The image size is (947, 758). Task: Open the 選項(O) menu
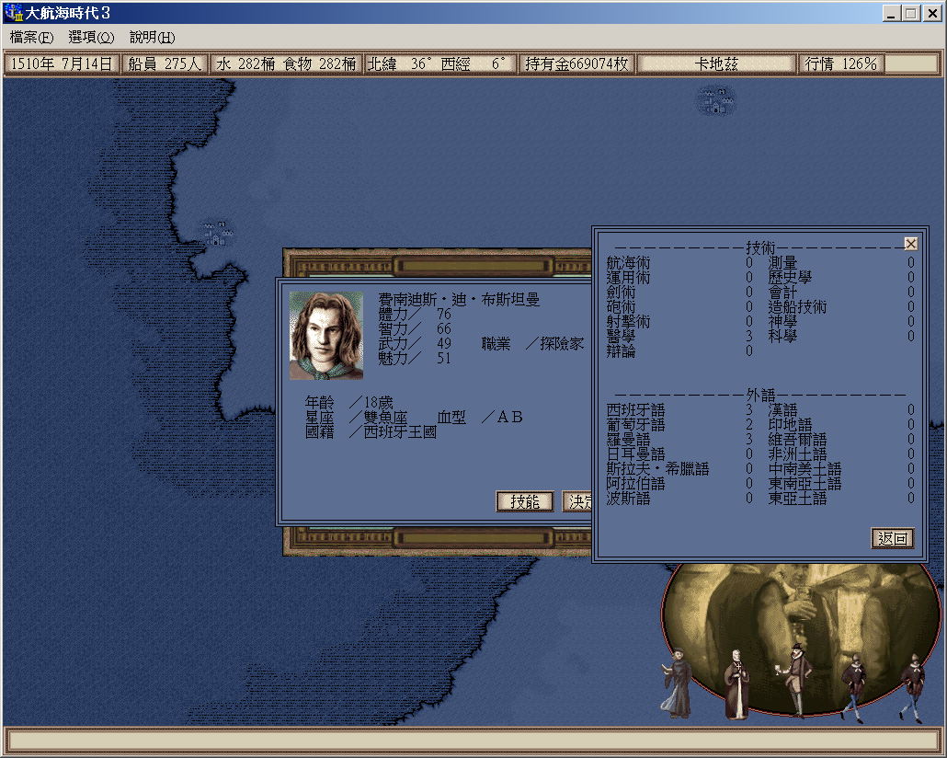(91, 38)
